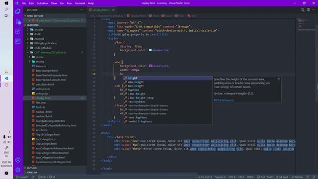Click the aquamarine color swatch
The image size is (318, 179).
tap(150, 50)
